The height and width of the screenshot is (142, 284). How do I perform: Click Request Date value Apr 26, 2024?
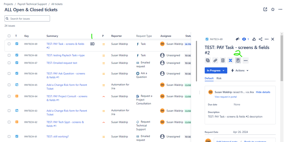(240, 132)
